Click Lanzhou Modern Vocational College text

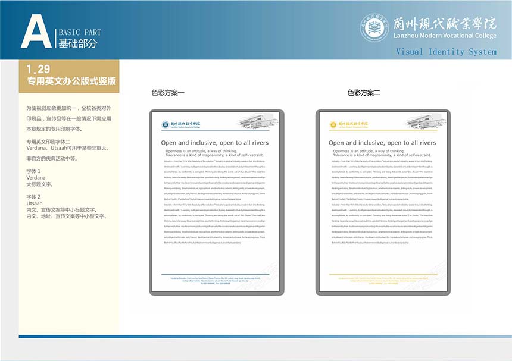click(x=444, y=37)
